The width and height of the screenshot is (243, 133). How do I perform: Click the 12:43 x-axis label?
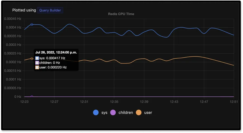click(174, 102)
